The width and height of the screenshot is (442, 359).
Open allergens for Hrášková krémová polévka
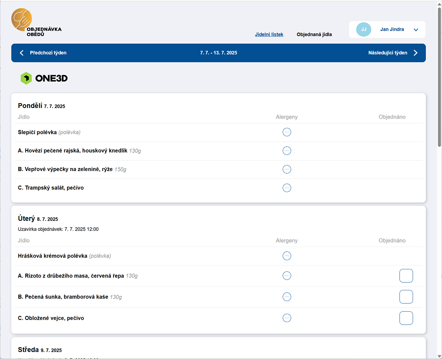coord(287,256)
